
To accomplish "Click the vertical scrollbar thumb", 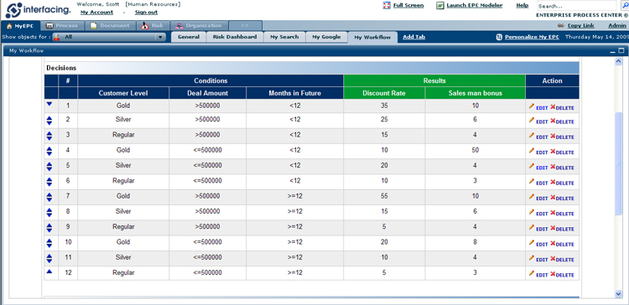I will point(618,163).
